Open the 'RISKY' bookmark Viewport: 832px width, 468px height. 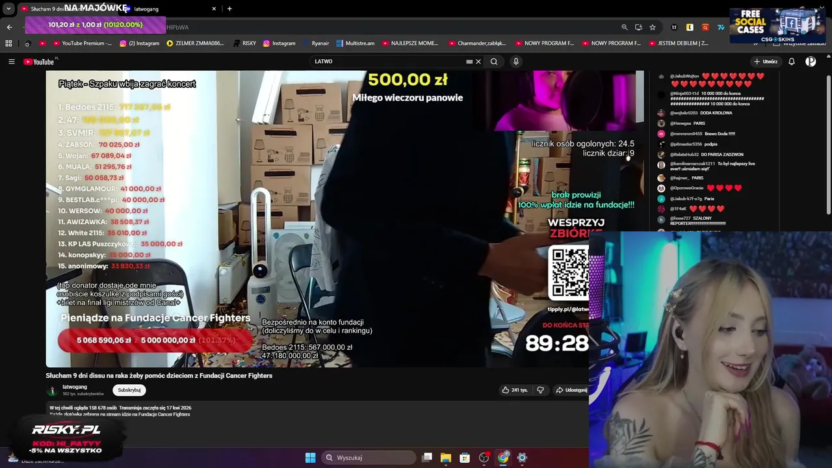coord(244,43)
